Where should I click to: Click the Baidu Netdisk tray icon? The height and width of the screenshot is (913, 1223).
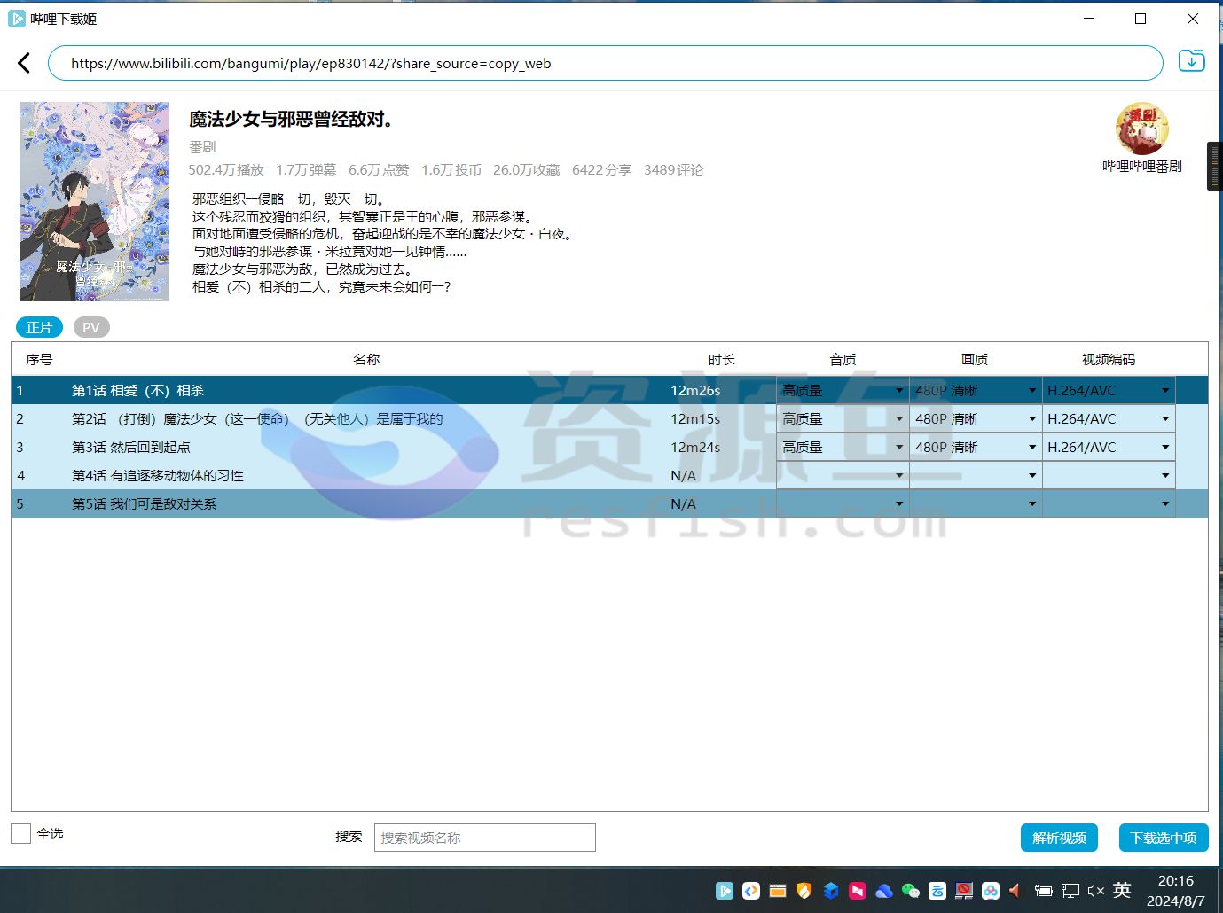point(991,891)
